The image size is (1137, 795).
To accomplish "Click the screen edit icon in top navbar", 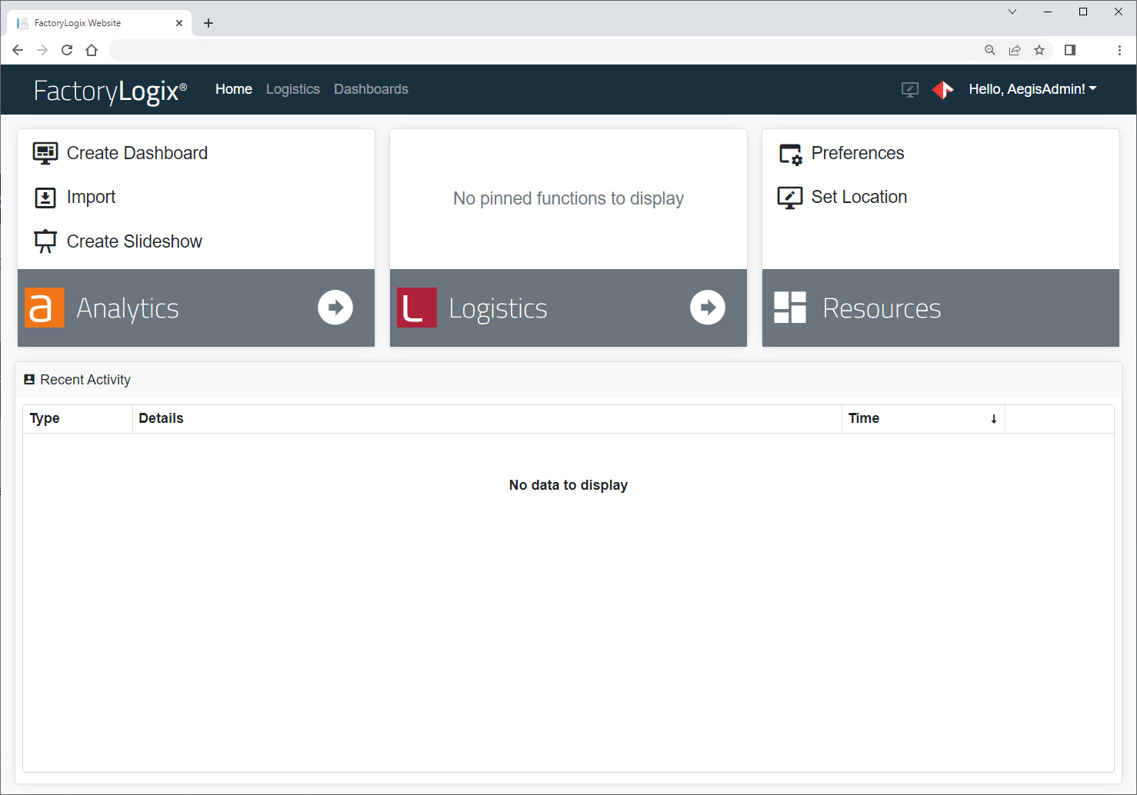I will (x=909, y=89).
